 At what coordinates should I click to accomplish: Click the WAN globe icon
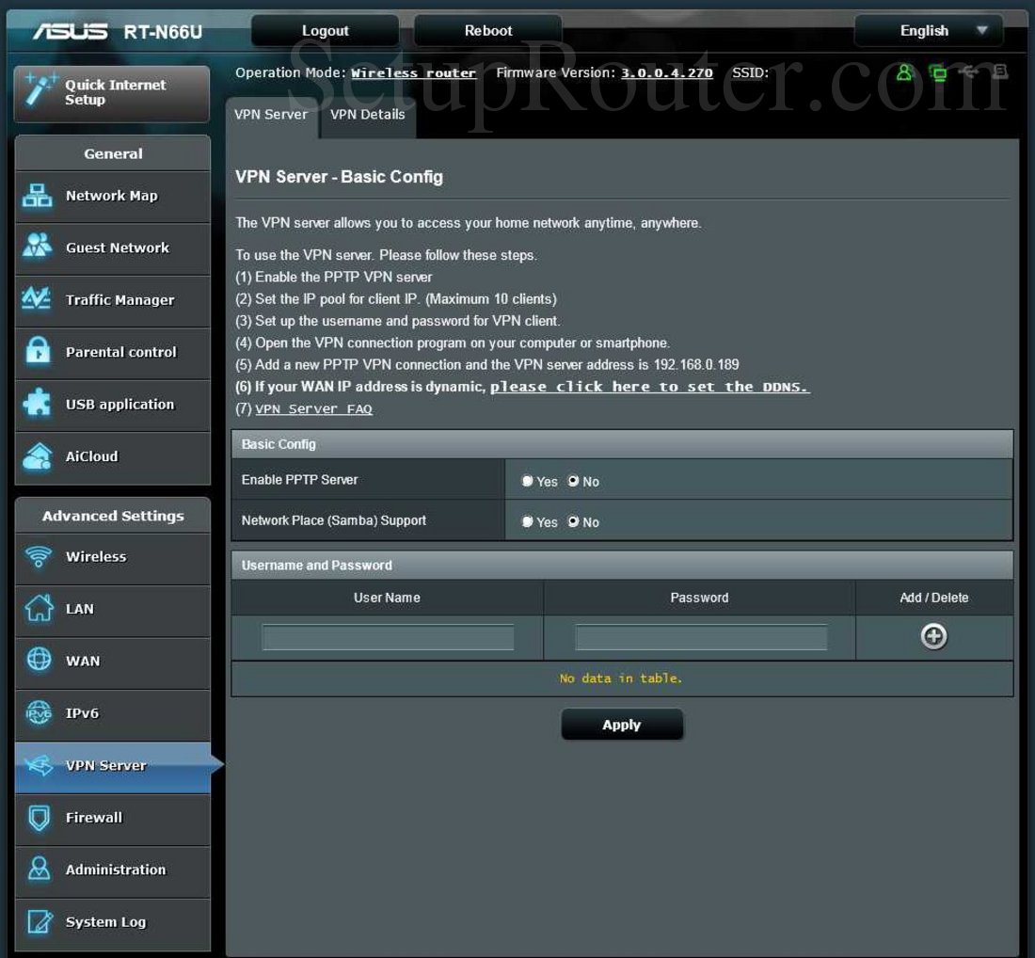(39, 659)
